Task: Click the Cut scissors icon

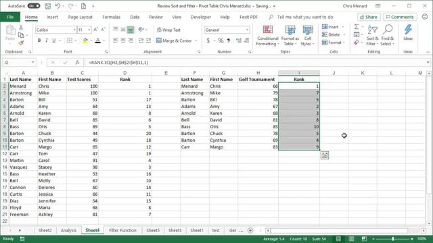Action: tap(21, 28)
